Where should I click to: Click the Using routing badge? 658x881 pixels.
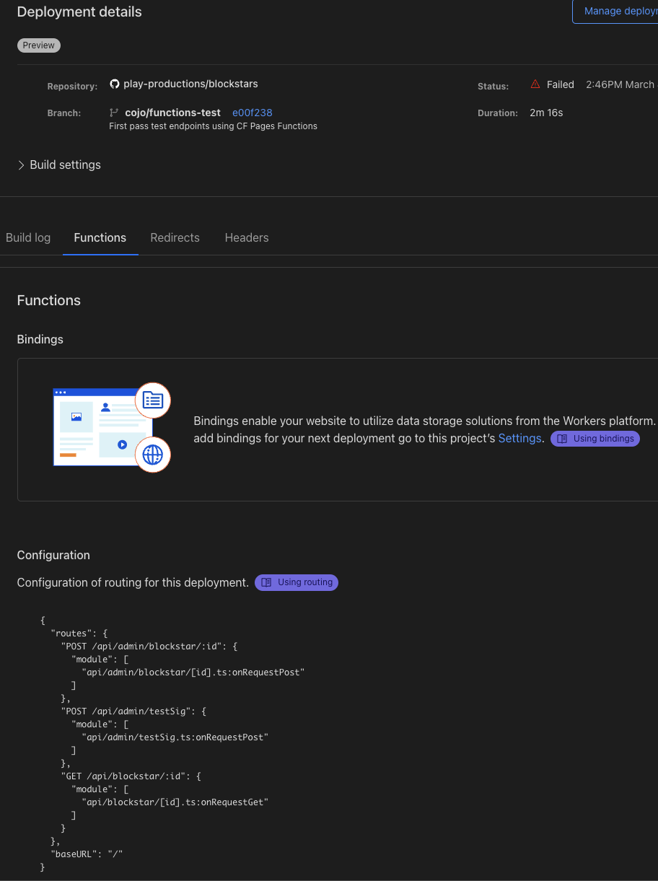coord(296,582)
